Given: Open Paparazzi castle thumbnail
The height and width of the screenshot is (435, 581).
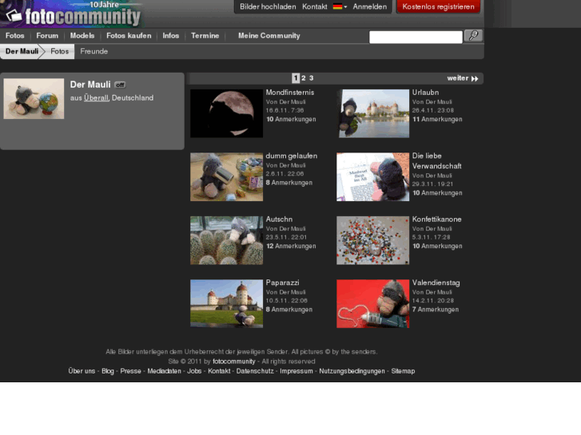Looking at the screenshot, I should coord(226,303).
